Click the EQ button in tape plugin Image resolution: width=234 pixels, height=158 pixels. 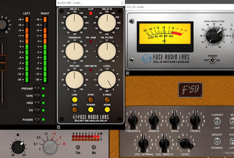tap(37, 110)
